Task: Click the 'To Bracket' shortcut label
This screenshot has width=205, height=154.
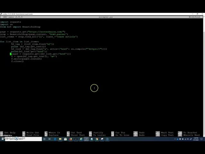Action: 190,133
